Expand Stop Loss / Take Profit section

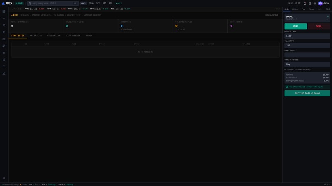298,69
